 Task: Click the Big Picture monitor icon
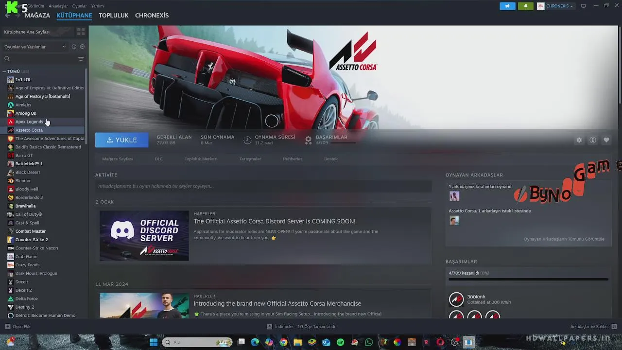[584, 6]
